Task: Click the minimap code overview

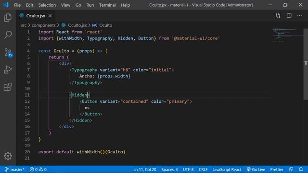Action: click(x=288, y=35)
